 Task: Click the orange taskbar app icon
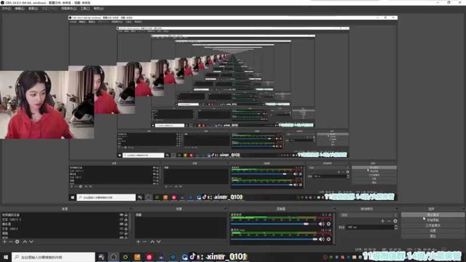[x=137, y=257]
